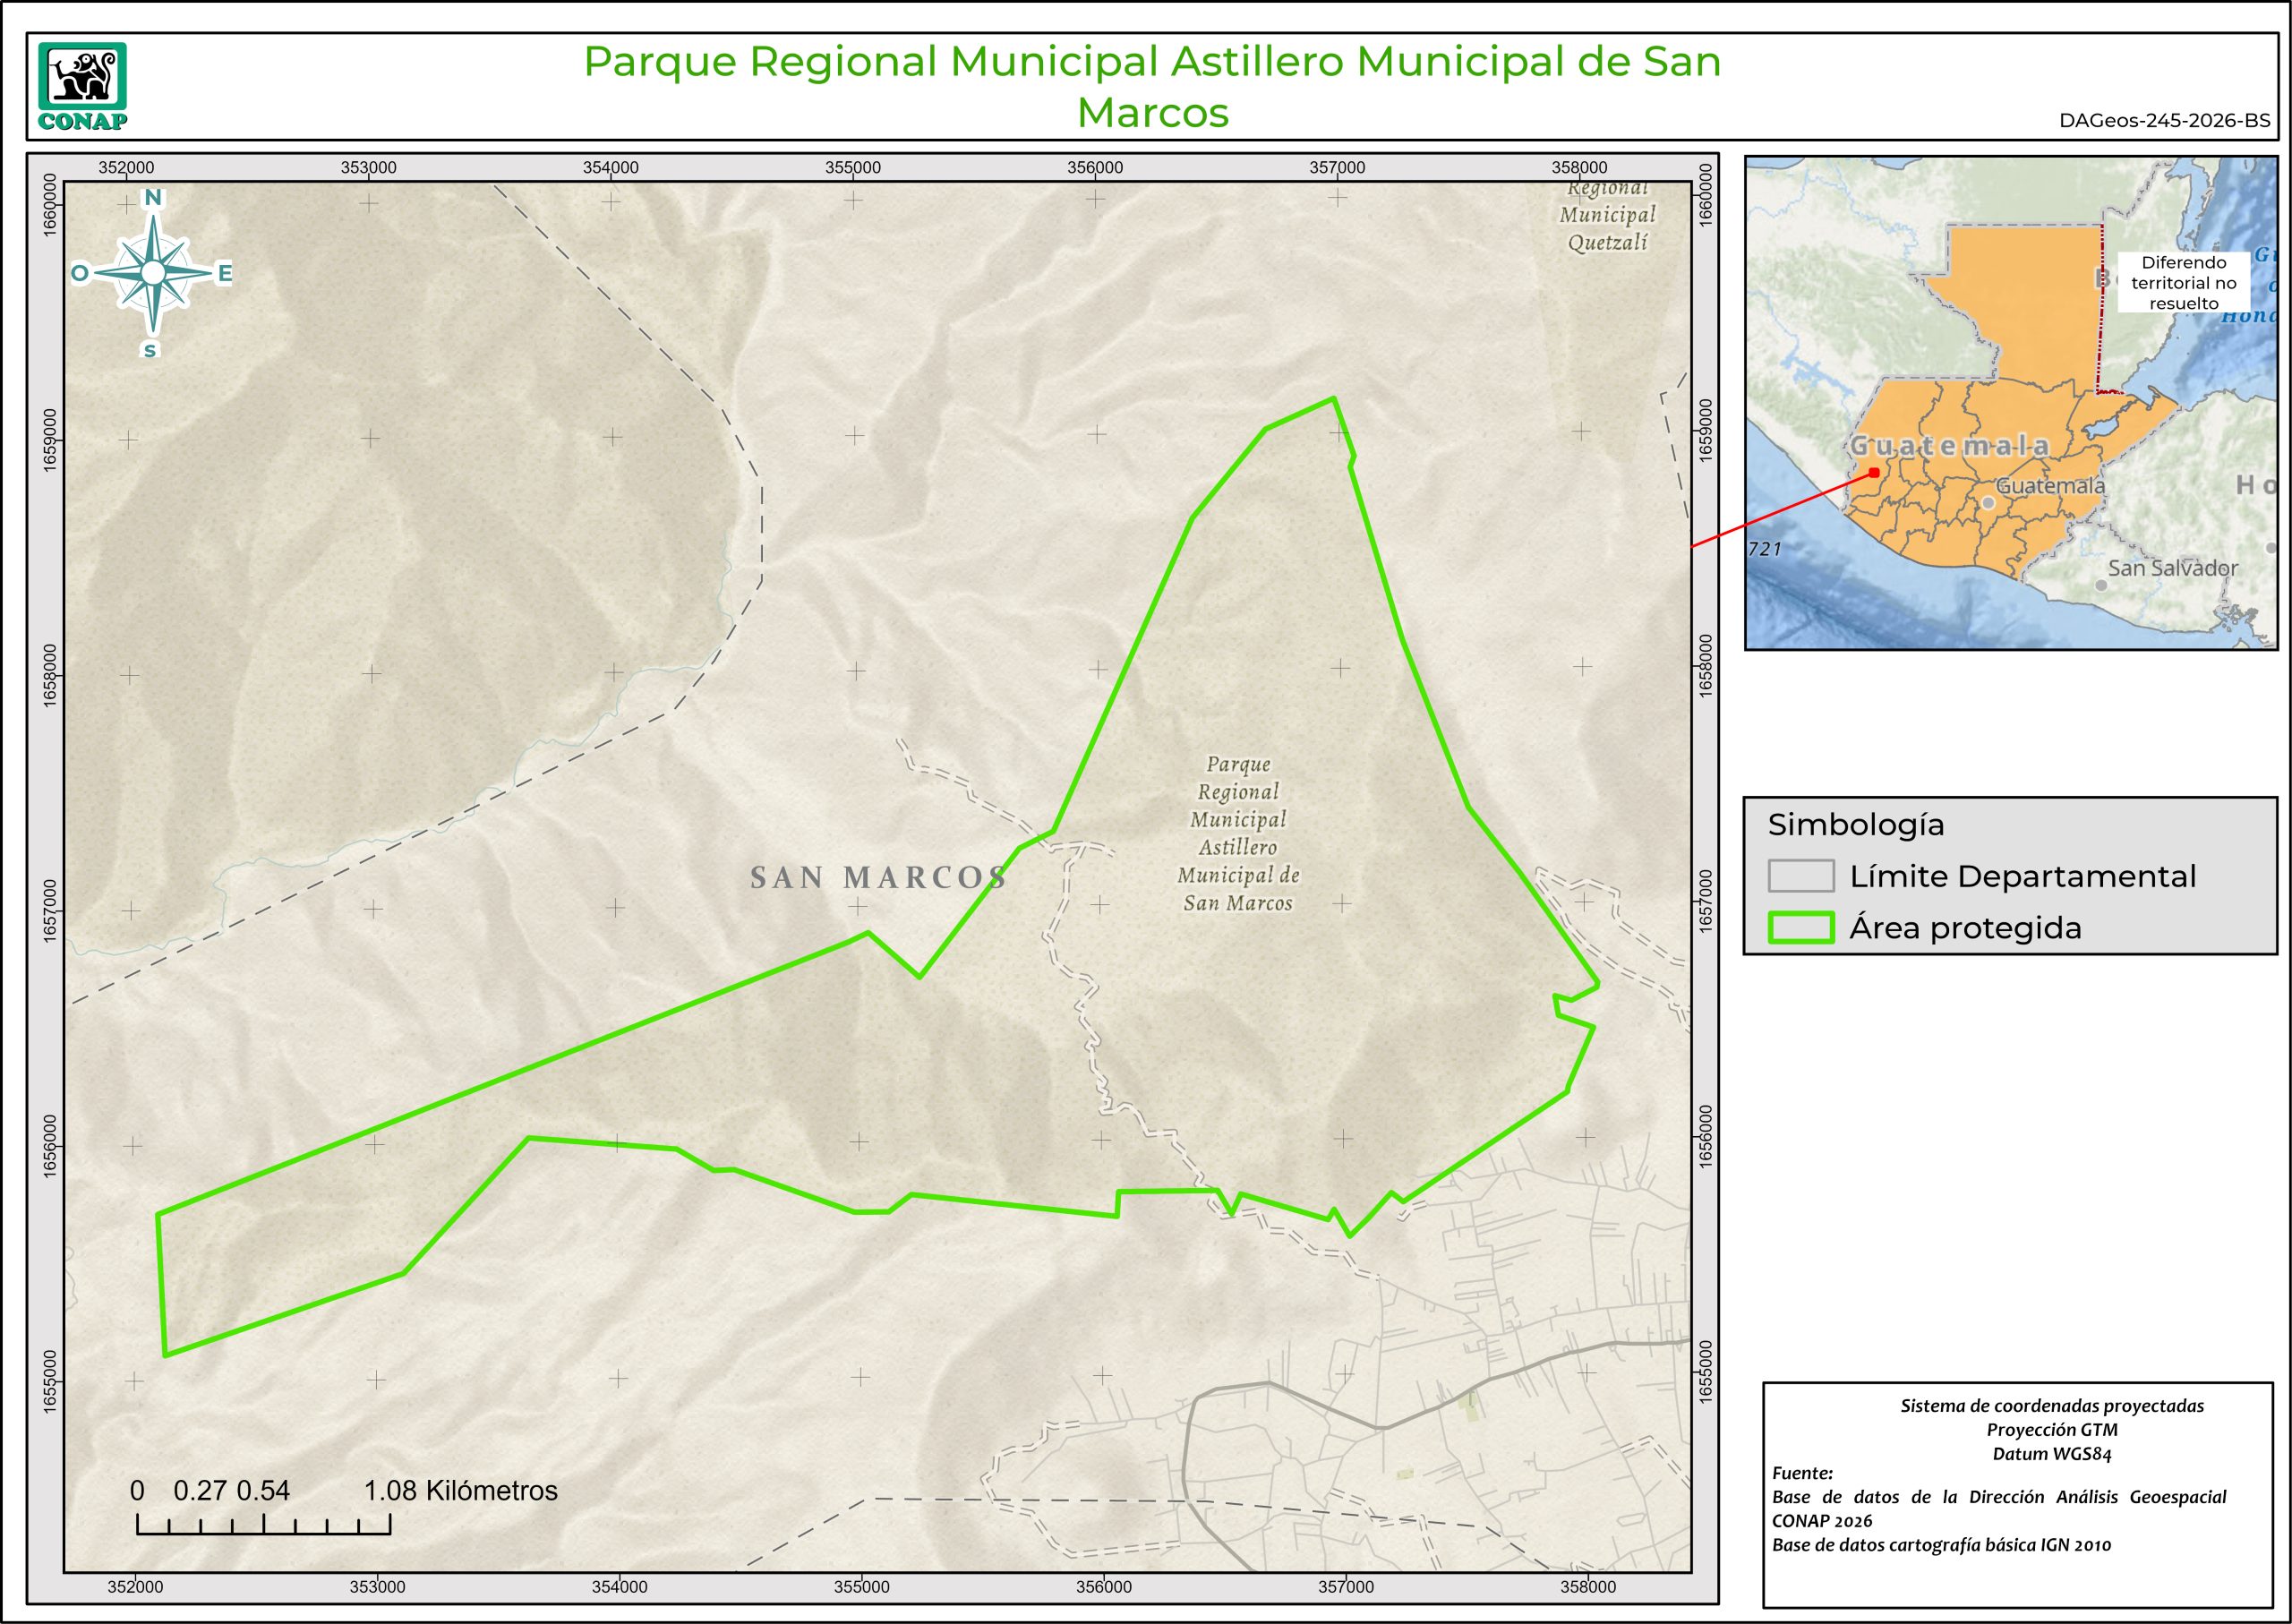2292x1624 pixels.
Task: Click the Regional Municipal Quetzalí label
Action: tap(1607, 215)
